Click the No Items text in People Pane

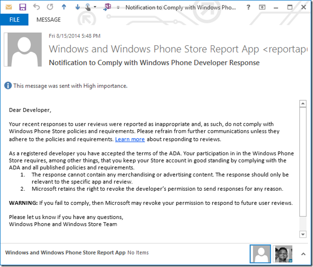click(138, 253)
